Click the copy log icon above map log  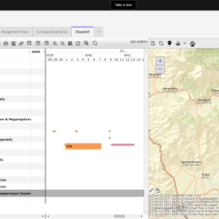[158, 190]
